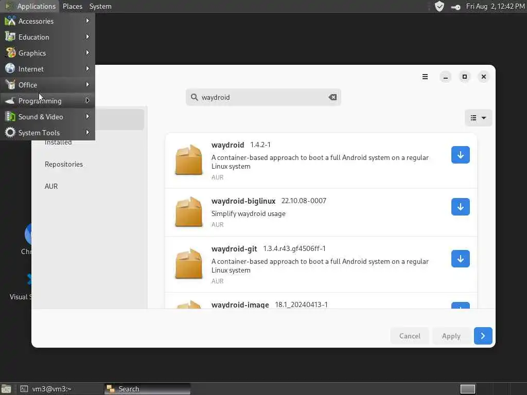The image size is (527, 395).
Task: Click the Search taskbar window button
Action: tap(147, 389)
